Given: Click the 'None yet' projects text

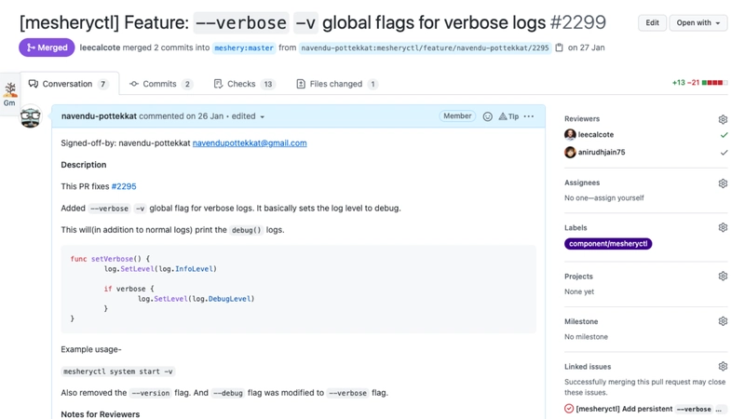Looking at the screenshot, I should pos(579,291).
